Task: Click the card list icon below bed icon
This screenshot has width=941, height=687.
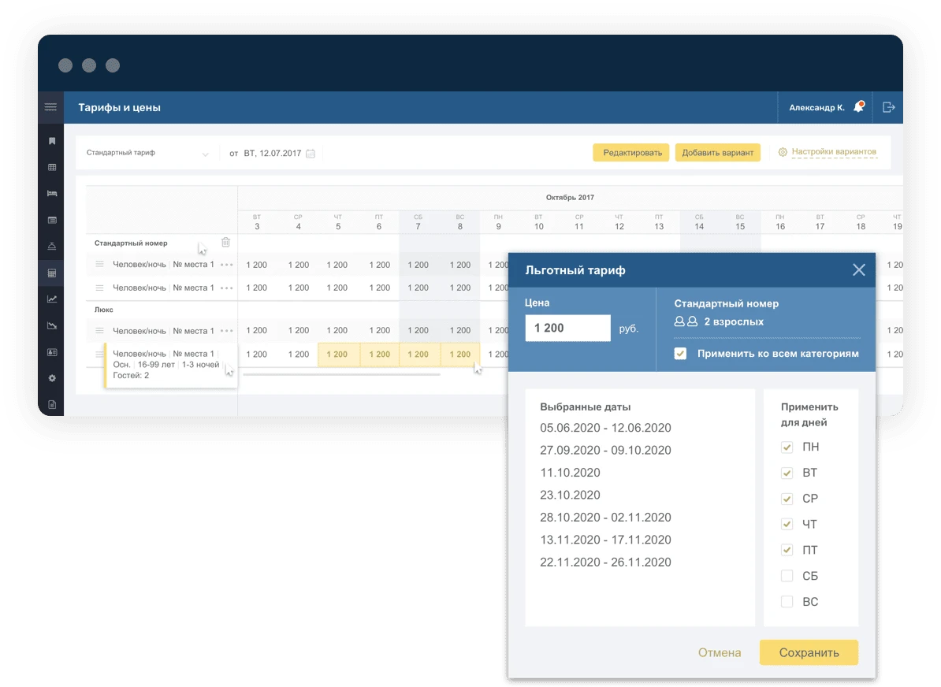Action: pos(52,220)
